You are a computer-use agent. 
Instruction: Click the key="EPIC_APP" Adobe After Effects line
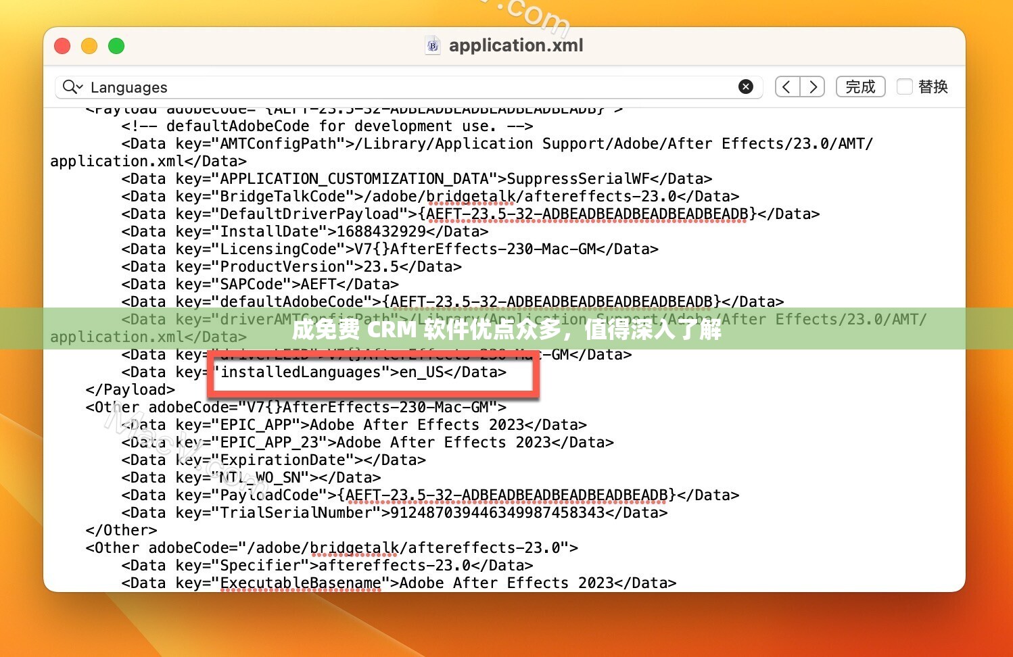(x=354, y=425)
